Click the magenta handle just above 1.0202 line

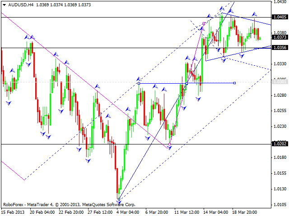170,144
